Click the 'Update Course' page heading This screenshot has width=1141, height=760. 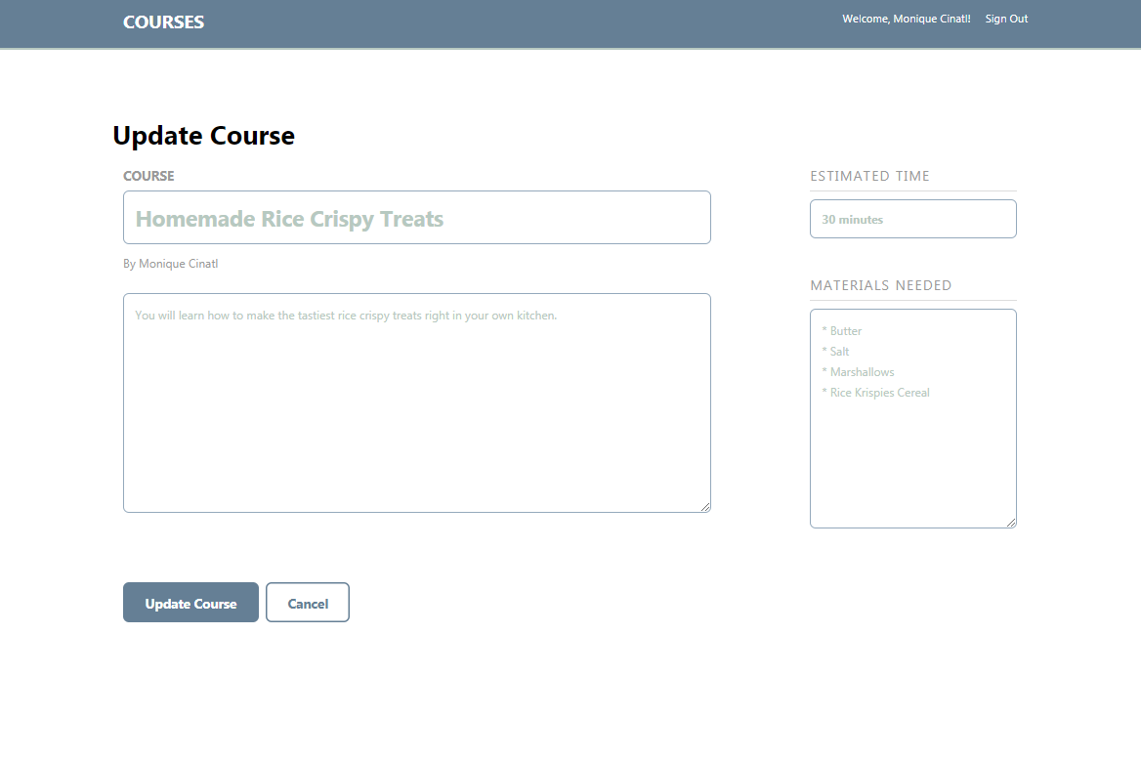pyautogui.click(x=204, y=136)
